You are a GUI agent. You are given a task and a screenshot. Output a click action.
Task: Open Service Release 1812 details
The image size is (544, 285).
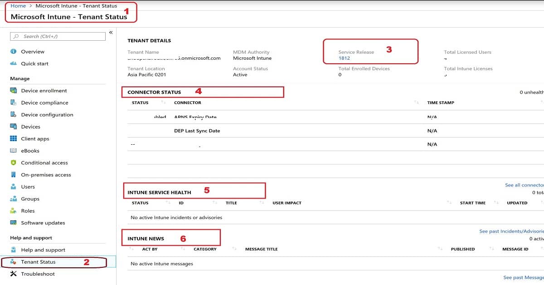345,58
